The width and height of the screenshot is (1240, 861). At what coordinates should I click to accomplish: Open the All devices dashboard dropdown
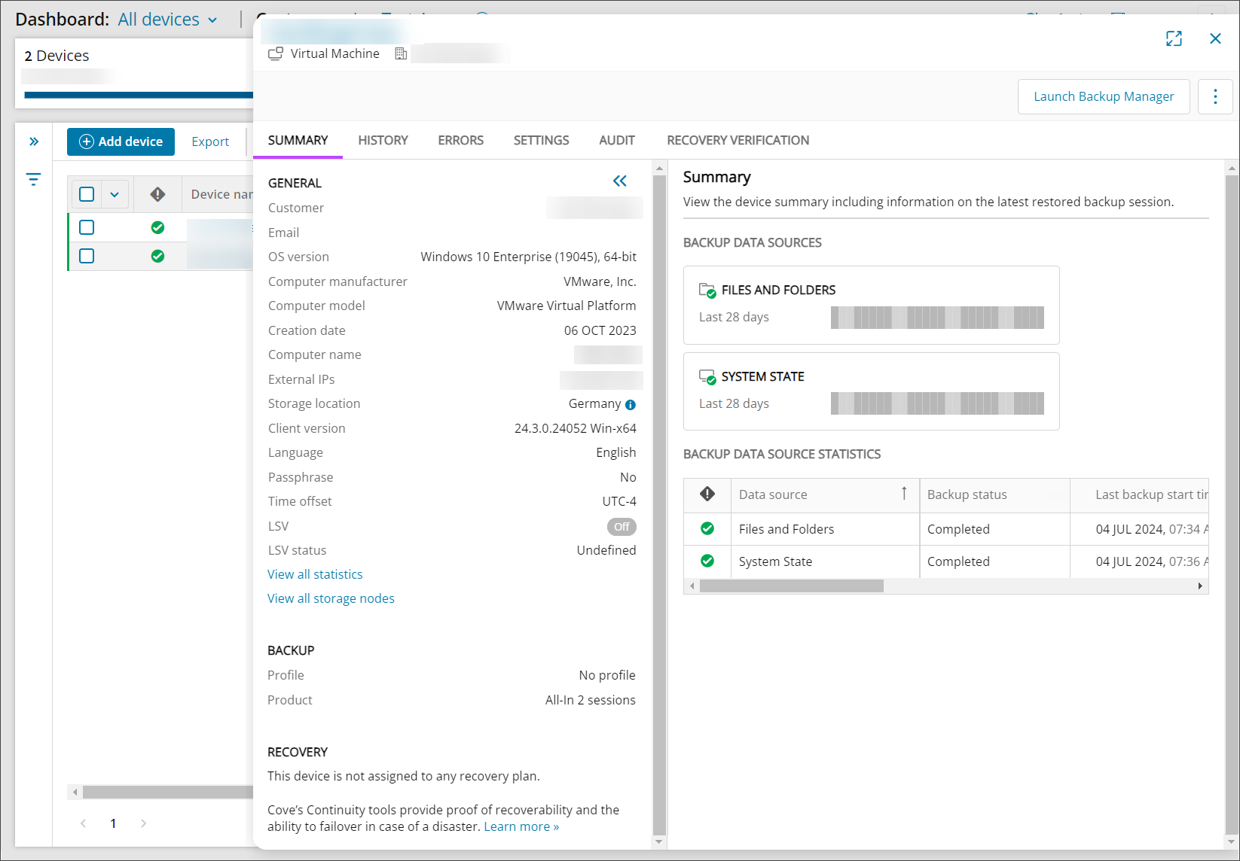click(x=167, y=20)
